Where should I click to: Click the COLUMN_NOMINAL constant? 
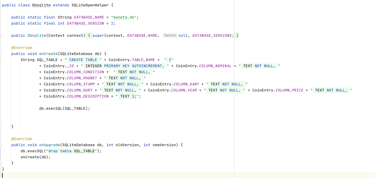point(215,66)
